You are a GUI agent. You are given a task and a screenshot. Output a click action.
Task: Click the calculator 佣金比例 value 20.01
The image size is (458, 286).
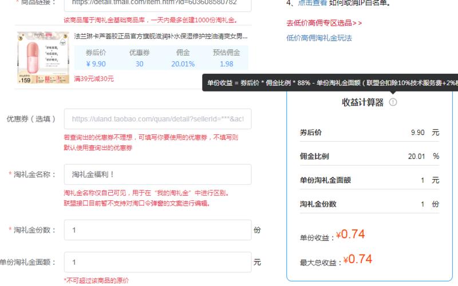417,156
